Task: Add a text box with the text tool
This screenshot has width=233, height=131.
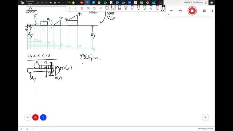Action: (101, 8)
